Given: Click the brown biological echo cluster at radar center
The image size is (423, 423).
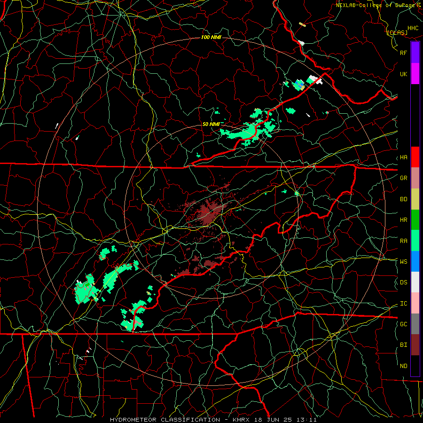Looking at the screenshot, I should [x=208, y=212].
